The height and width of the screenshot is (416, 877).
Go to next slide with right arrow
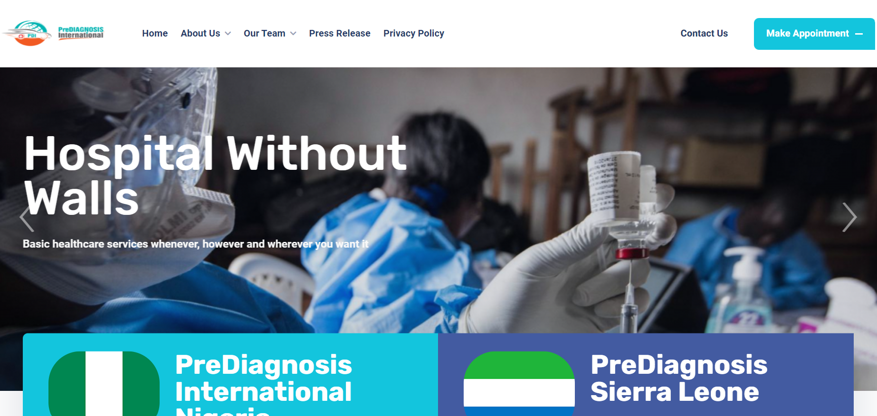tap(849, 217)
